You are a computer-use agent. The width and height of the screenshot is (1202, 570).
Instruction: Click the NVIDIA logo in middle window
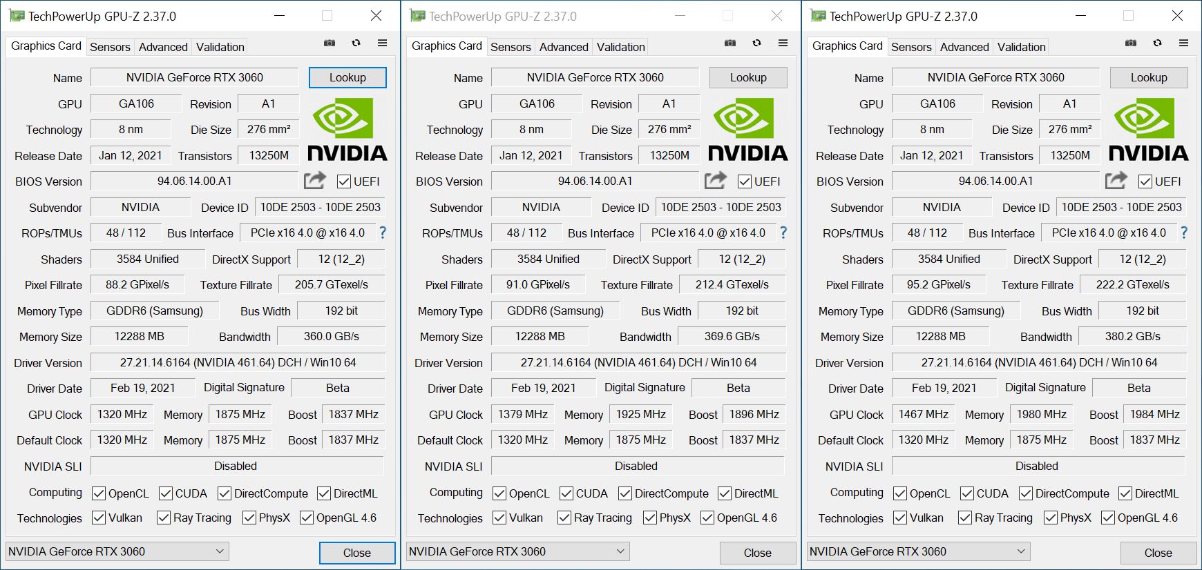[x=748, y=129]
